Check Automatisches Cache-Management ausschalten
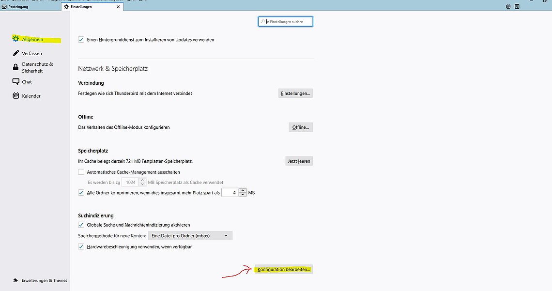The width and height of the screenshot is (552, 291). (81, 172)
